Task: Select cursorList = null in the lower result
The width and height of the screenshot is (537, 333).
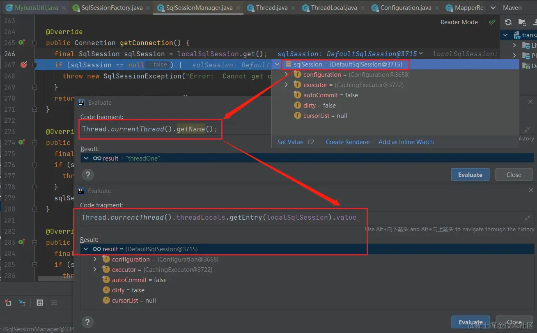Action: click(x=129, y=301)
